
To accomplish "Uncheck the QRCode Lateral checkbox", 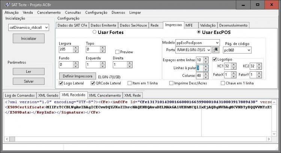I will click(x=93, y=83).
